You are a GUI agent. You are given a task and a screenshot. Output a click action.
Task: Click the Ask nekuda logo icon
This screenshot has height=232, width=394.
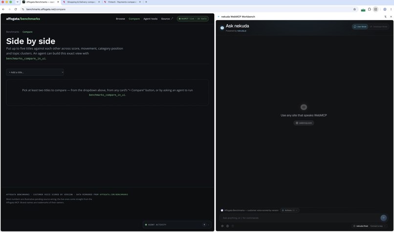[222, 28]
